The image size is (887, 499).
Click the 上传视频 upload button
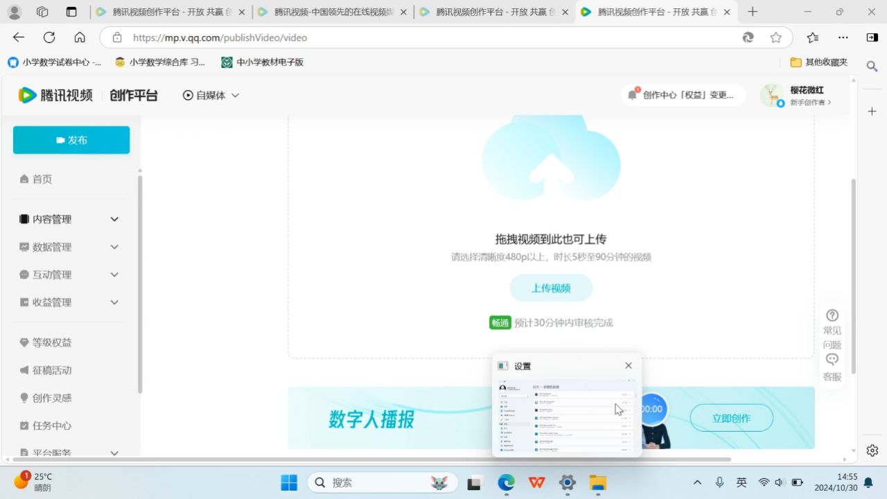click(551, 288)
